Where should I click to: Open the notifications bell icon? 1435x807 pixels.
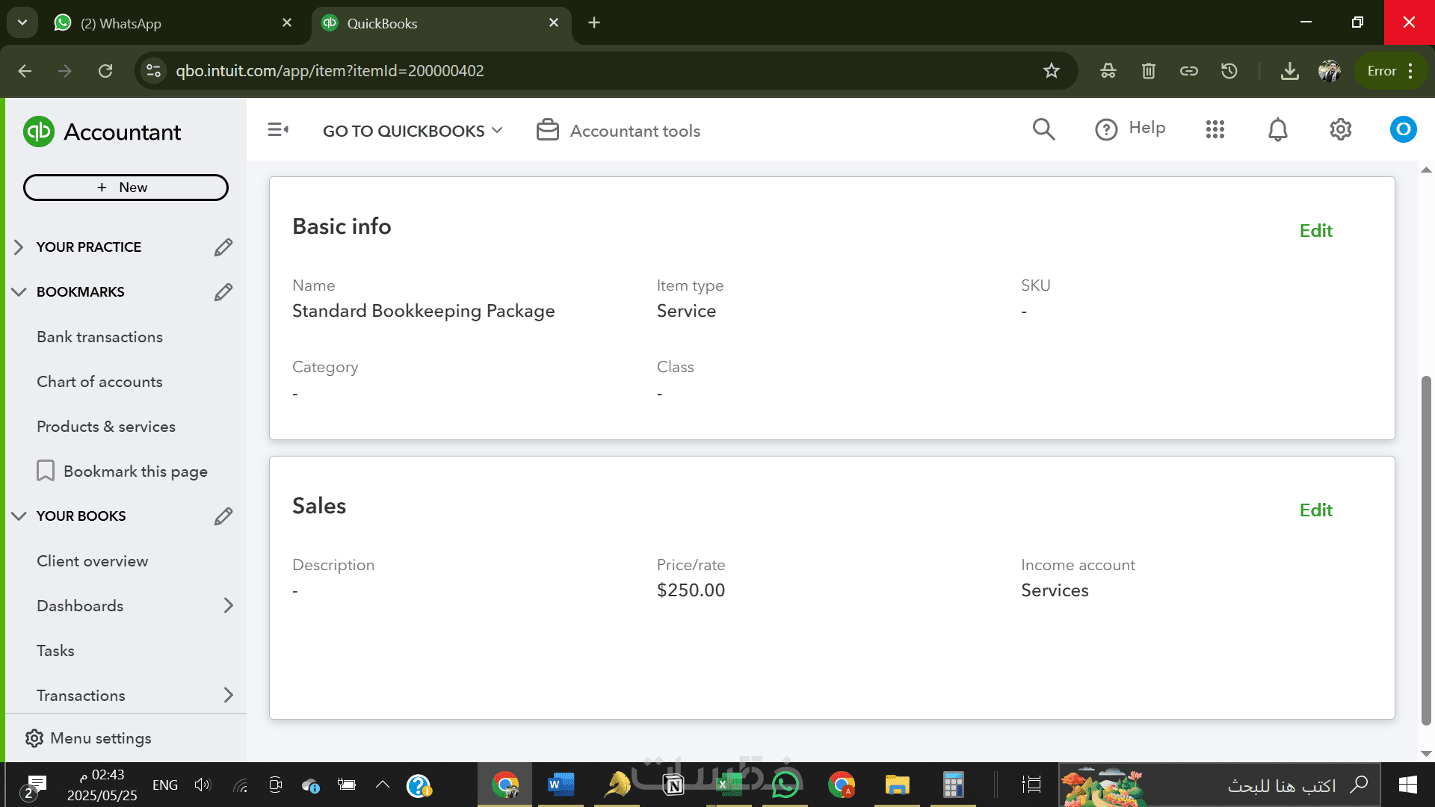point(1277,130)
